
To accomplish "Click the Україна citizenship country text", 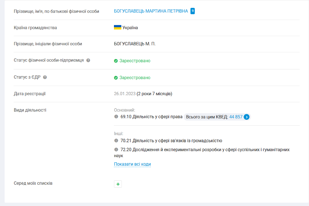I will click(x=130, y=28).
